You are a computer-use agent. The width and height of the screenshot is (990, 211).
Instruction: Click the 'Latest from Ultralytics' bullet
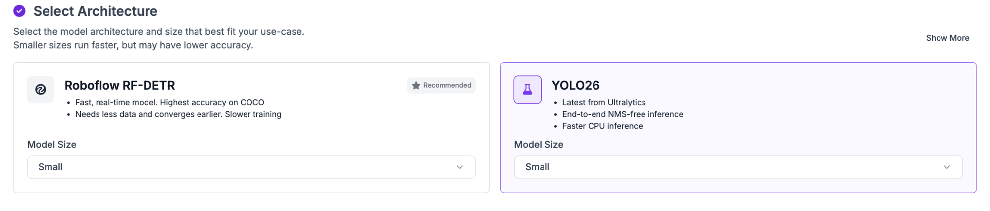(604, 102)
